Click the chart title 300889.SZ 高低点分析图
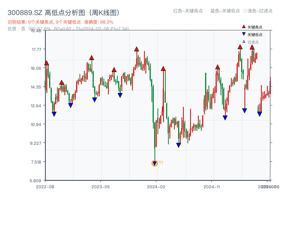Image resolution: width=300 pixels, height=225 pixels. pyautogui.click(x=64, y=13)
